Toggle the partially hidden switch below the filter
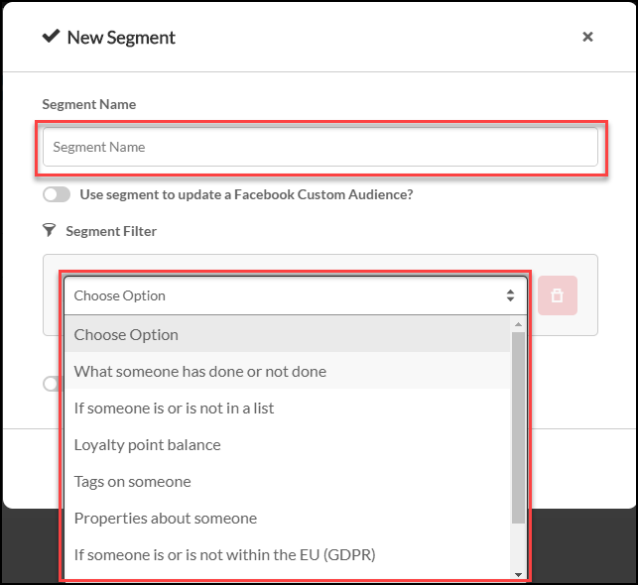 pos(52,384)
